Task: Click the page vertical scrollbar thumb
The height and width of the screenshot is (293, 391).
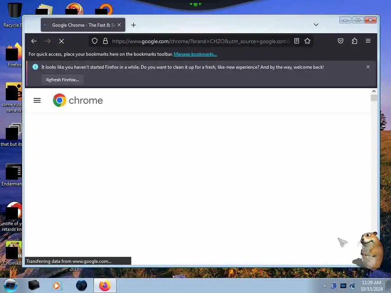Action: tap(374, 98)
